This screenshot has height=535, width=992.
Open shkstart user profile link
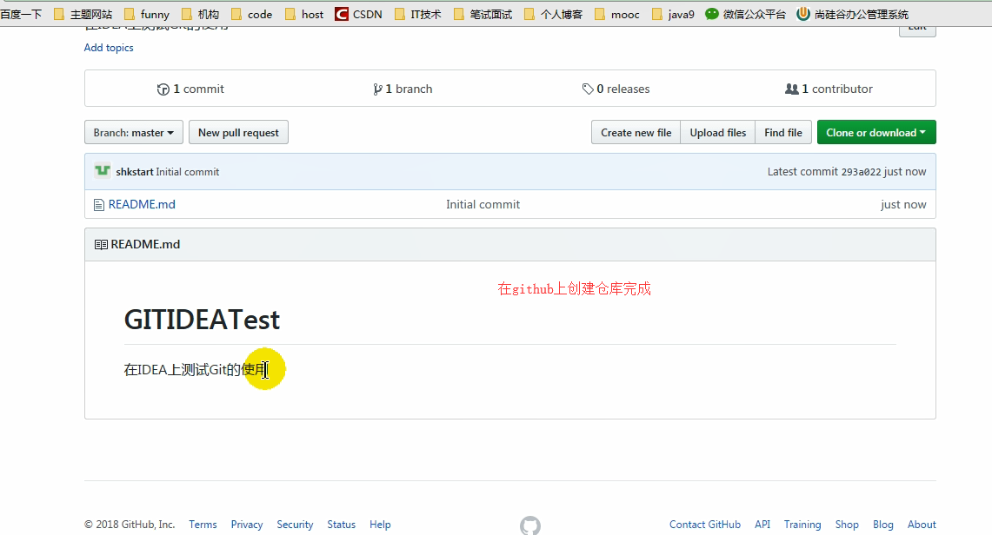tap(134, 172)
